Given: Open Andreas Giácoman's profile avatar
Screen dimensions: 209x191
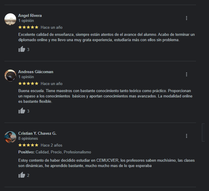Looking at the screenshot, I should click(10, 76).
